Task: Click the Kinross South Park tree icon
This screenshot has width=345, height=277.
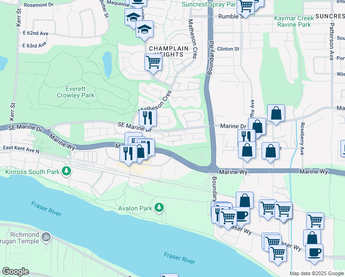Action: coord(66,172)
